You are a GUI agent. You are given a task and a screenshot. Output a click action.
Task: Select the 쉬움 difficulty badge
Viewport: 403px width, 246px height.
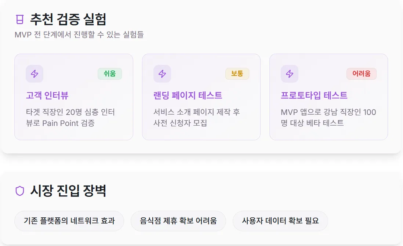[110, 73]
